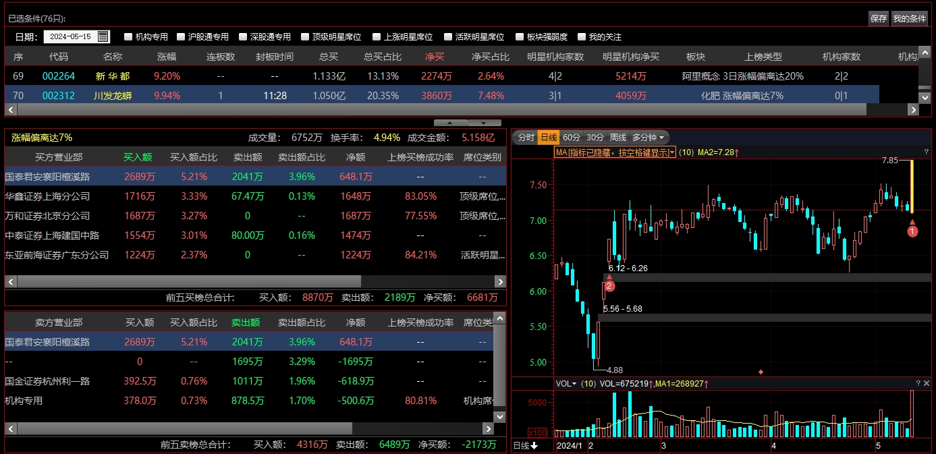The width and height of the screenshot is (936, 454).
Task: Click the 总买占比 column header
Action: (x=383, y=57)
